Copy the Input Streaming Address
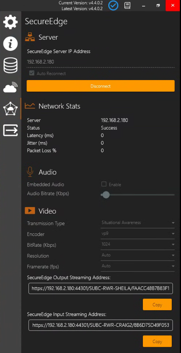The height and width of the screenshot is (353, 181). 157,341
